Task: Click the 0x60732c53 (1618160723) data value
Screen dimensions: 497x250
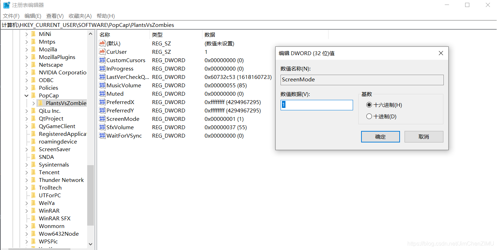Action: point(238,77)
